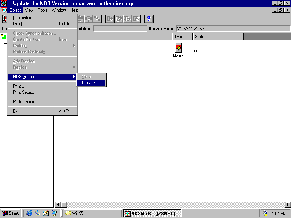Click the State column header
The height and width of the screenshot is (218, 291).
(218, 37)
